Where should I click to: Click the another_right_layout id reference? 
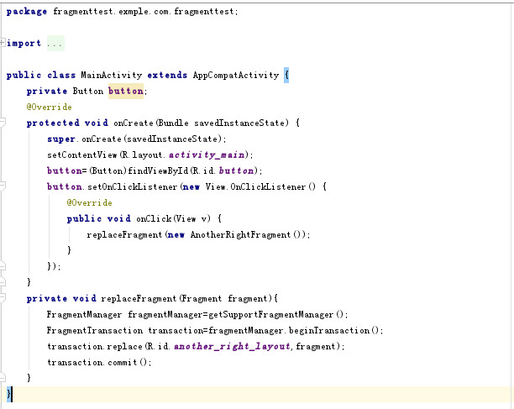pyautogui.click(x=232, y=346)
